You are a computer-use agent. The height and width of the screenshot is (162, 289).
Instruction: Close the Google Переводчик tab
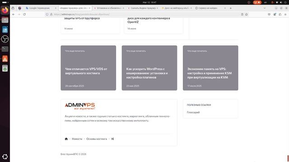(x=56, y=8)
